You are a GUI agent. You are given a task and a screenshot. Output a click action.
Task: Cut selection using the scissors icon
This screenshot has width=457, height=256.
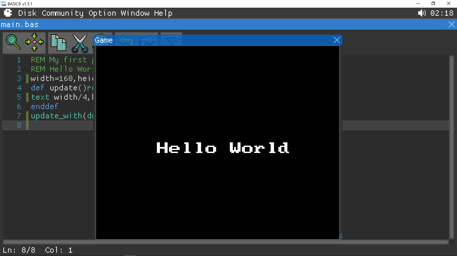[x=80, y=43]
